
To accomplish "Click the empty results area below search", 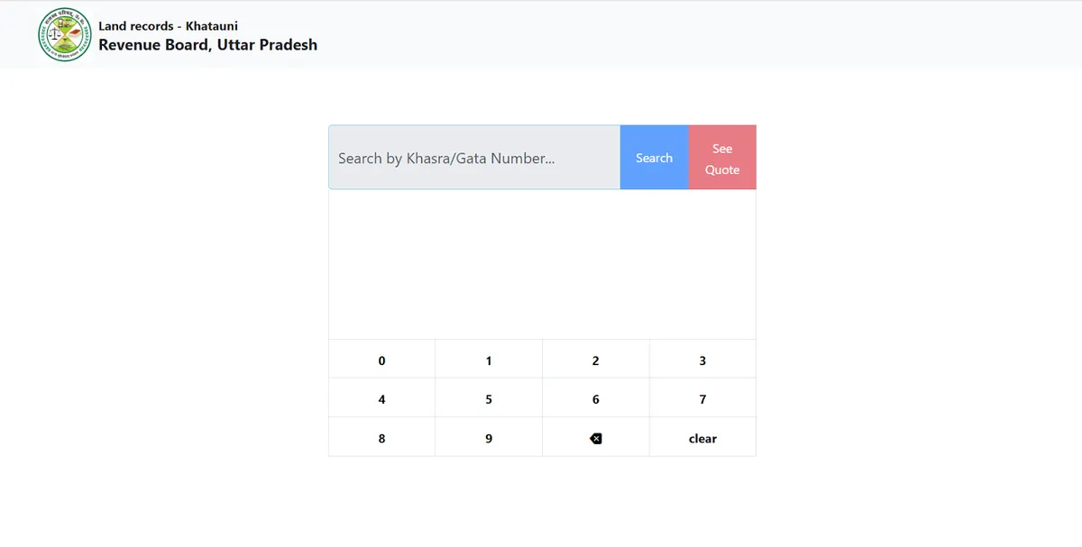I will coord(542,264).
